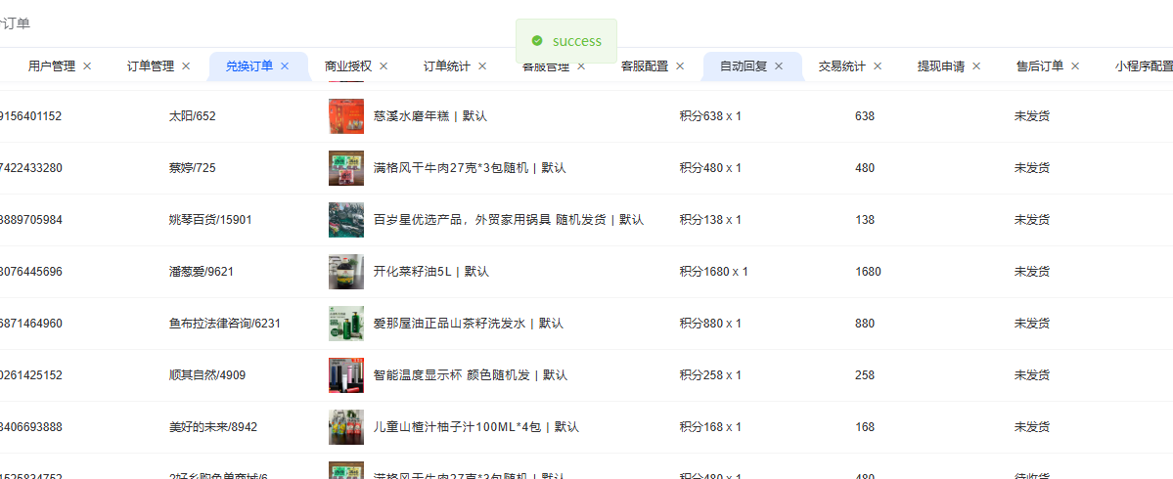Click 未发货 status in 顺其自然/4909 row
This screenshot has height=479, width=1173.
[x=1031, y=375]
